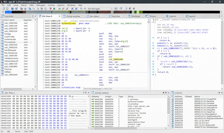Click the navigation band left arrow
The image size is (224, 133).
point(3,12)
